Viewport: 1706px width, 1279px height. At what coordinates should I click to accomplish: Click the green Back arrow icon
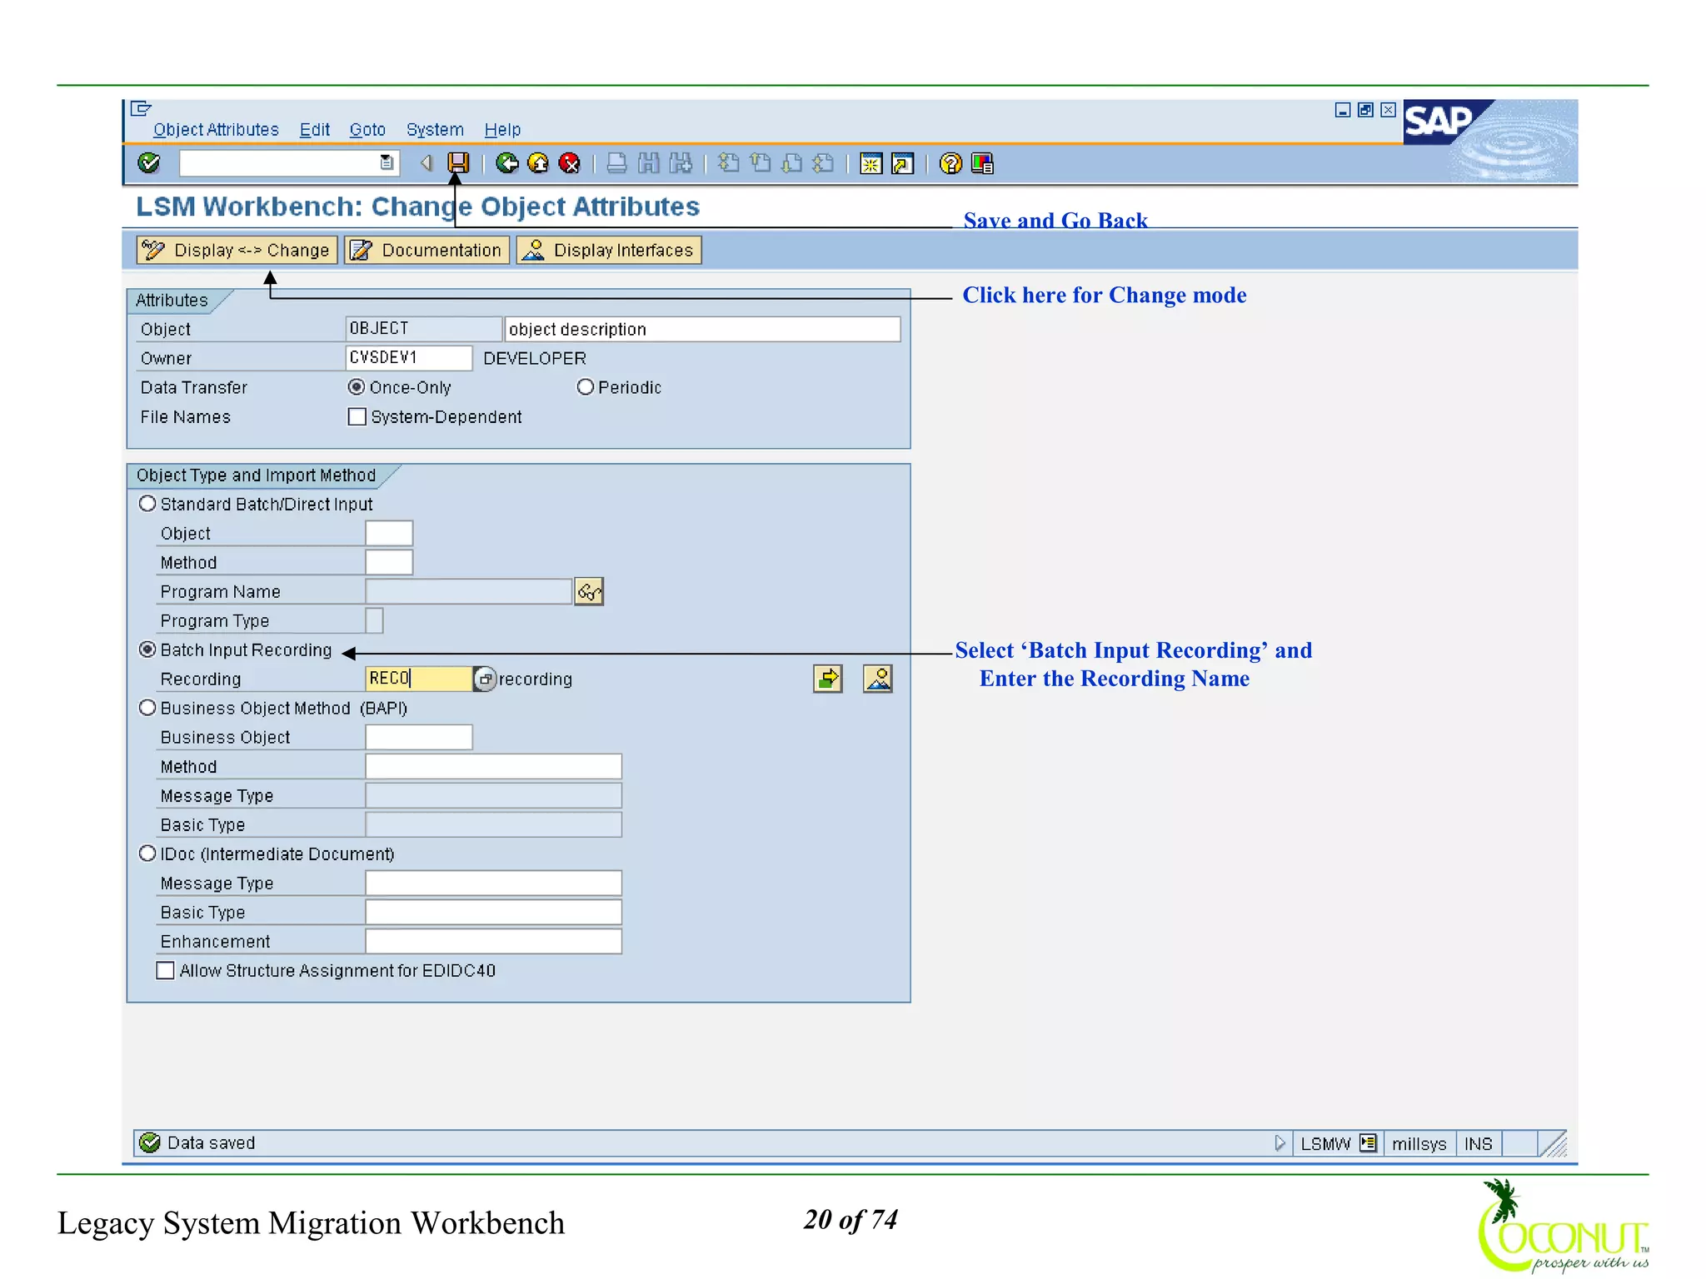[506, 163]
